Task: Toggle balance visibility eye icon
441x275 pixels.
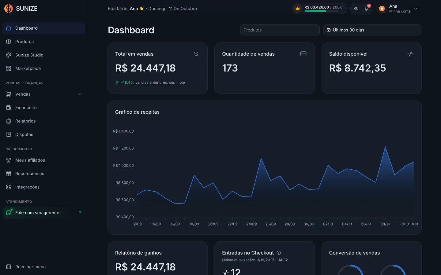Action: point(356,9)
